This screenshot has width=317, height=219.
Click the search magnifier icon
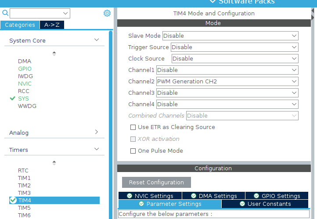[5, 13]
